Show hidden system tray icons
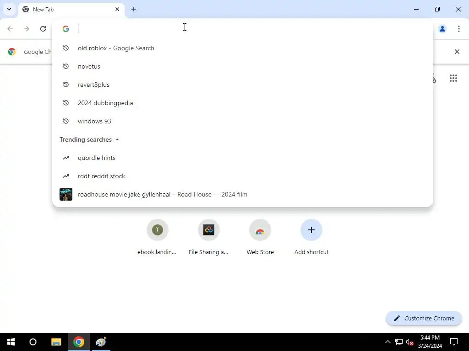Screen dimensions: 469x351 coord(387,342)
